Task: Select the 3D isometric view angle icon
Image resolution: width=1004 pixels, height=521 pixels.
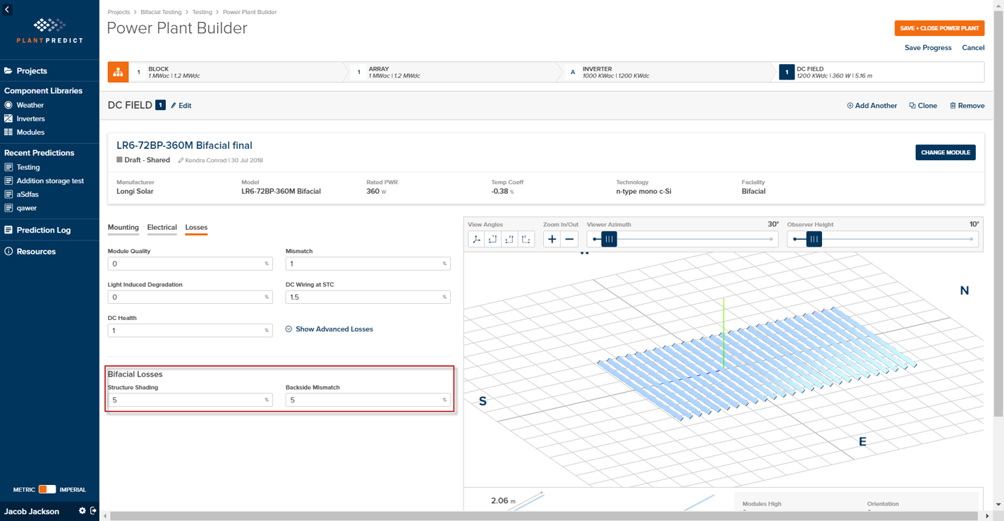Action: (476, 239)
